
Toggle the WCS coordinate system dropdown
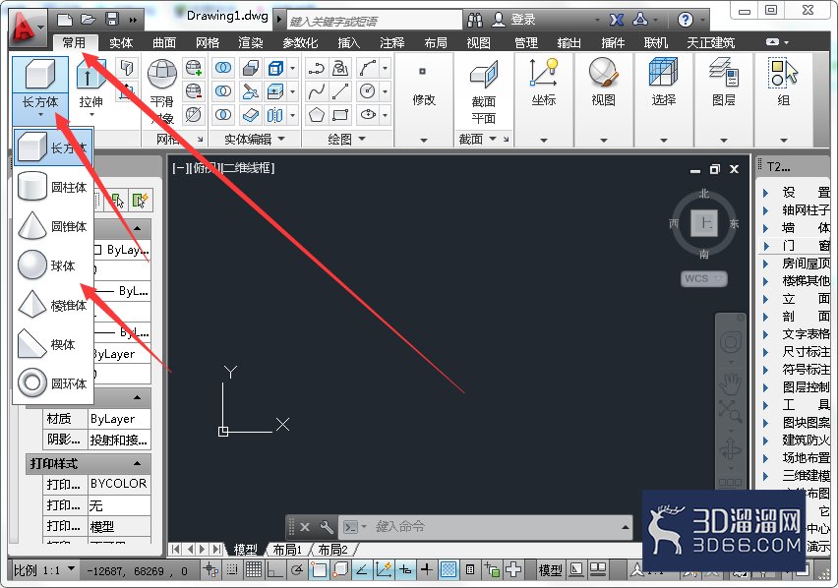click(x=703, y=279)
